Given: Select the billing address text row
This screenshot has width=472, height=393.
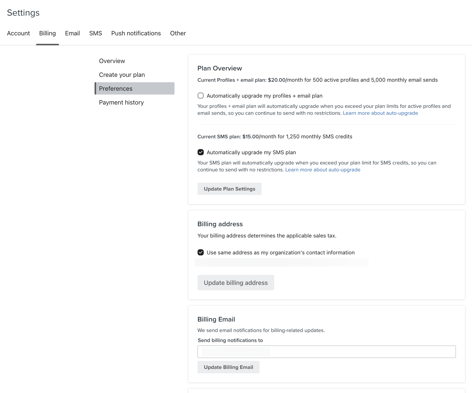Looking at the screenshot, I should [x=281, y=262].
